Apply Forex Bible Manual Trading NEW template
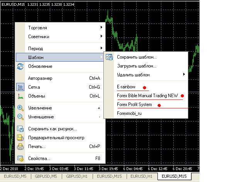 point(146,96)
